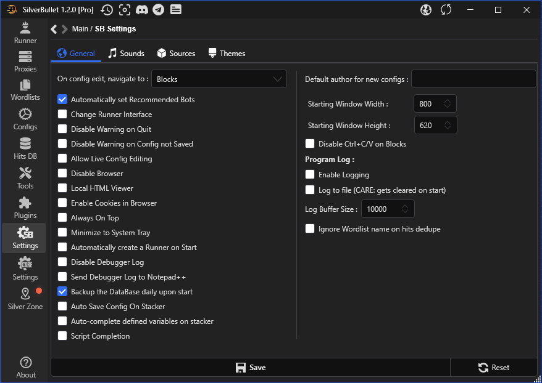Enable Change Runner Interface checkbox
542x383 pixels.
62,114
